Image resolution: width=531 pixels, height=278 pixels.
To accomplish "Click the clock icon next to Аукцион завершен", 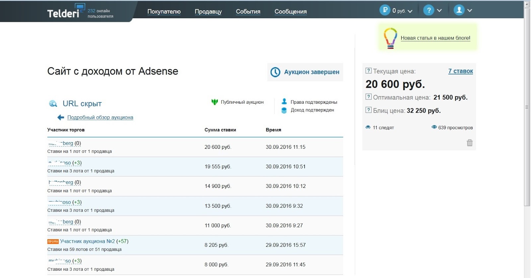I will click(x=275, y=72).
